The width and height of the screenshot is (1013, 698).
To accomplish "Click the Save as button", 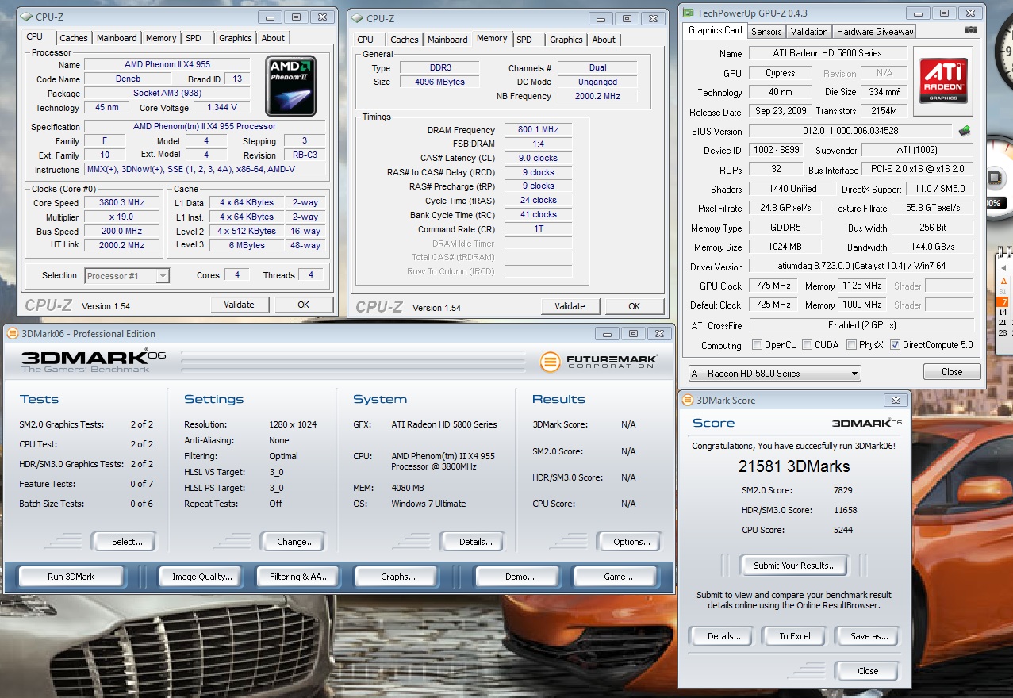I will pyautogui.click(x=869, y=636).
